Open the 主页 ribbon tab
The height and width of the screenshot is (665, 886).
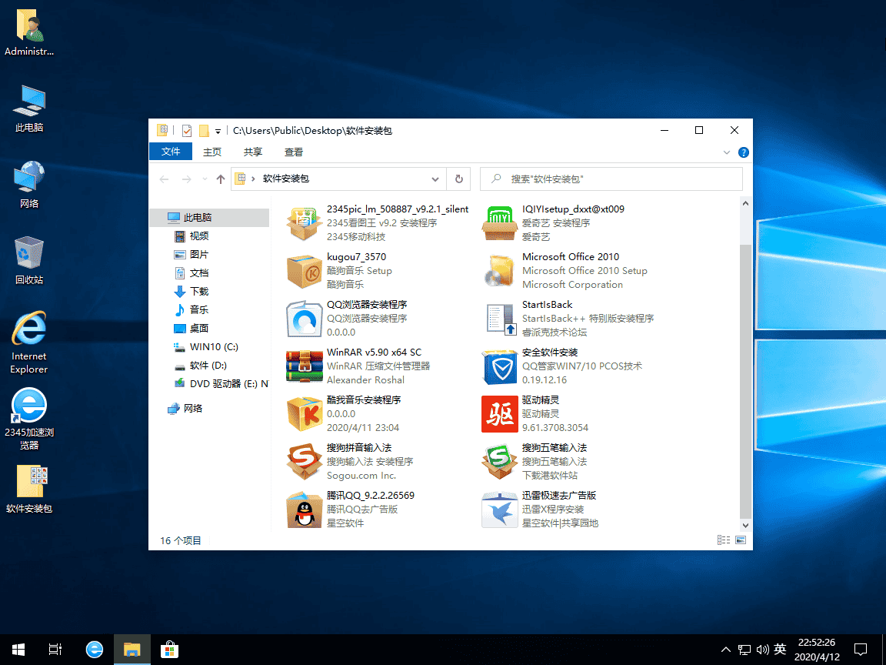point(212,152)
